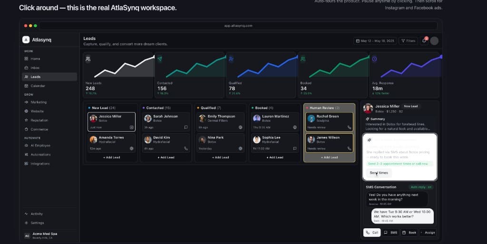Go to the Calendar page

click(49, 86)
